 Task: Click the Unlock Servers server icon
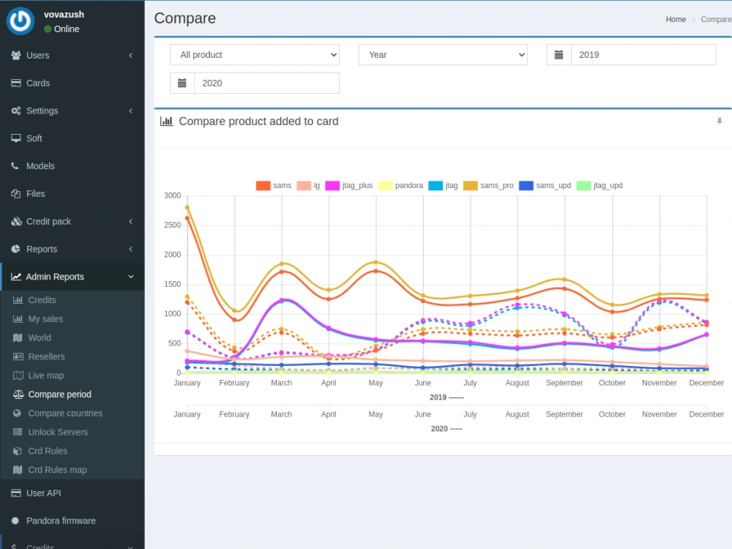[18, 432]
